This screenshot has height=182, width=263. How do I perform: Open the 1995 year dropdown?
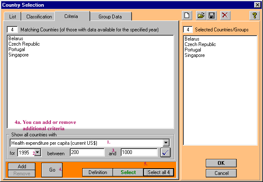click(x=37, y=152)
